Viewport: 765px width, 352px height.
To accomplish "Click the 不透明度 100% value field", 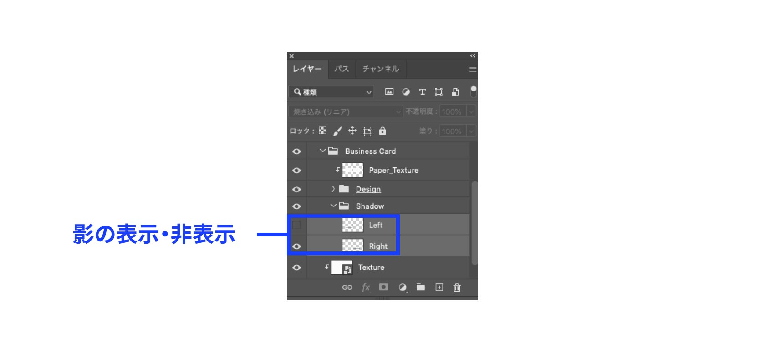I will pos(452,111).
